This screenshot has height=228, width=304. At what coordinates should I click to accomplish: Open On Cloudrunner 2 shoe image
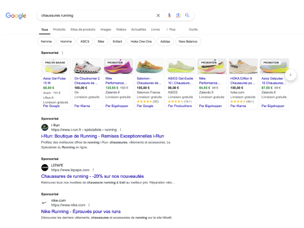coord(87,66)
